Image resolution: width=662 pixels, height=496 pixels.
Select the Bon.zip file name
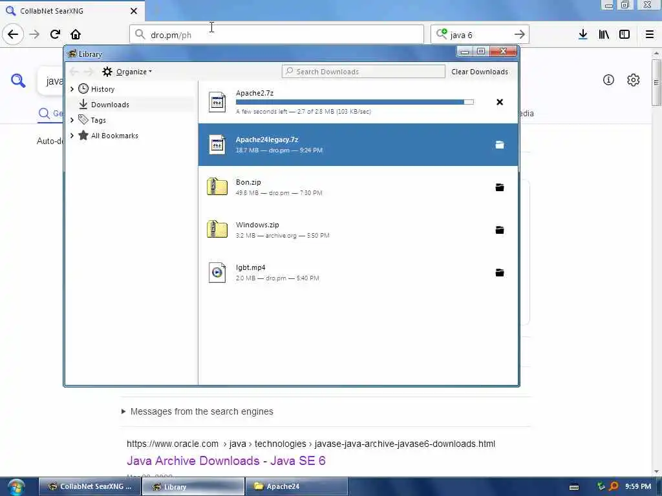click(248, 182)
